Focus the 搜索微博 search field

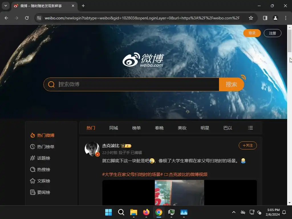[138, 84]
